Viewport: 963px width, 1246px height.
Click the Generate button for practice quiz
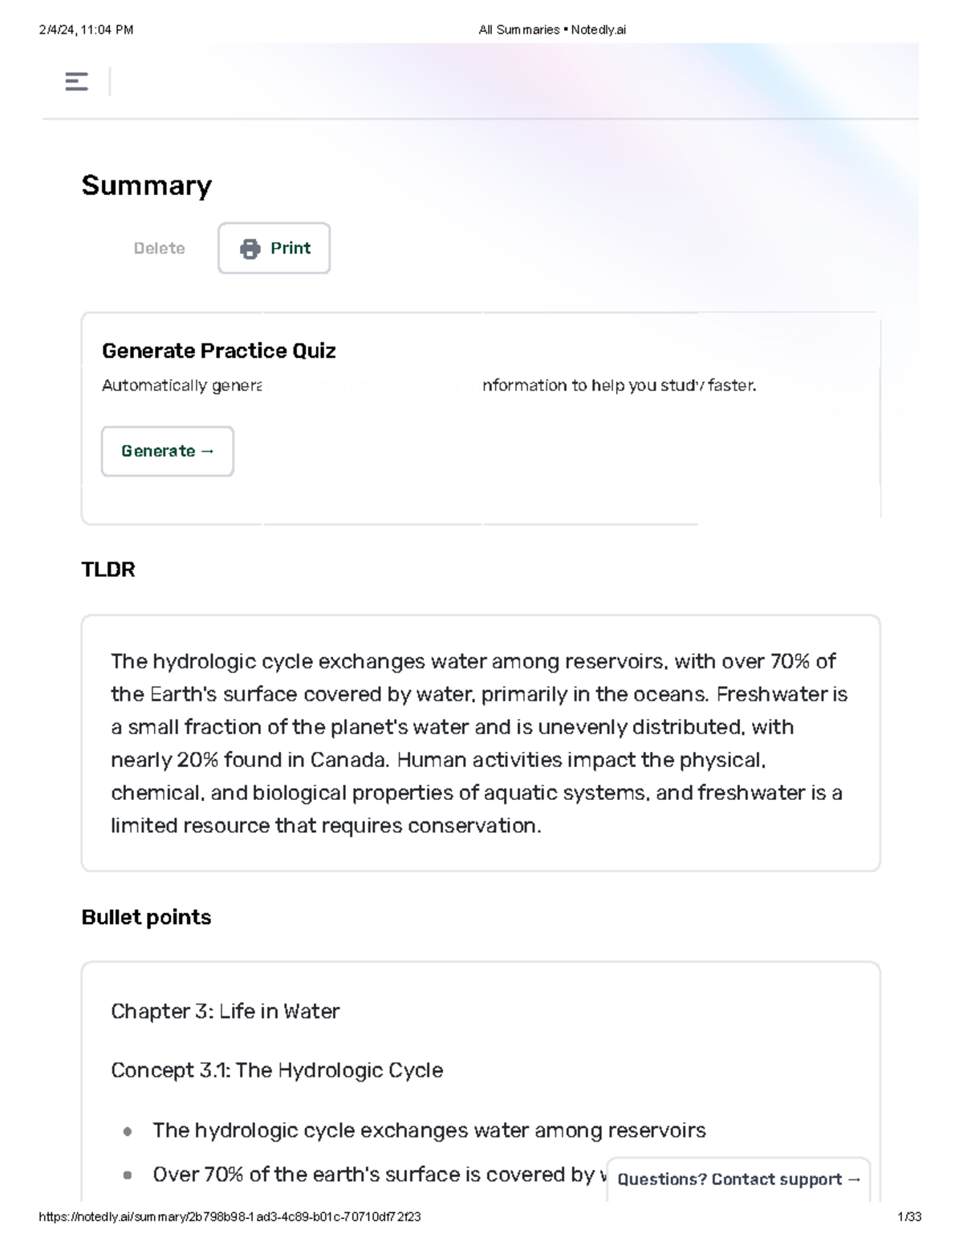pos(167,451)
